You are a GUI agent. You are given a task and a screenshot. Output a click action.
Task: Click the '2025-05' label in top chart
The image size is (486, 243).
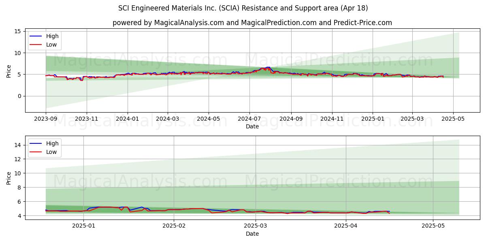pyautogui.click(x=453, y=119)
